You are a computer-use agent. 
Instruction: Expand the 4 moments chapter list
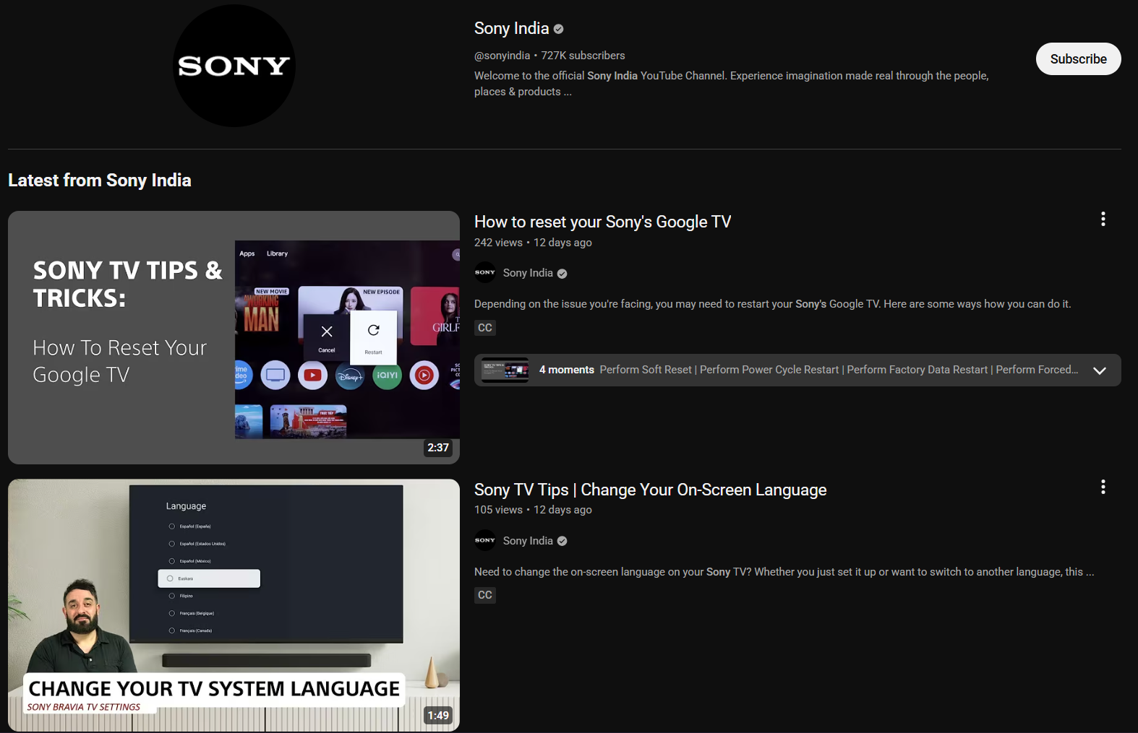click(x=1099, y=370)
